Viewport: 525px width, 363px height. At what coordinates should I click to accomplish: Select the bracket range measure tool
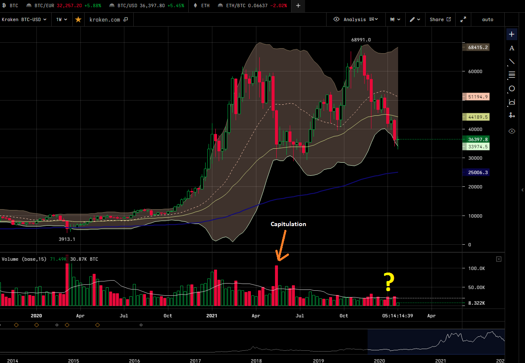click(512, 102)
